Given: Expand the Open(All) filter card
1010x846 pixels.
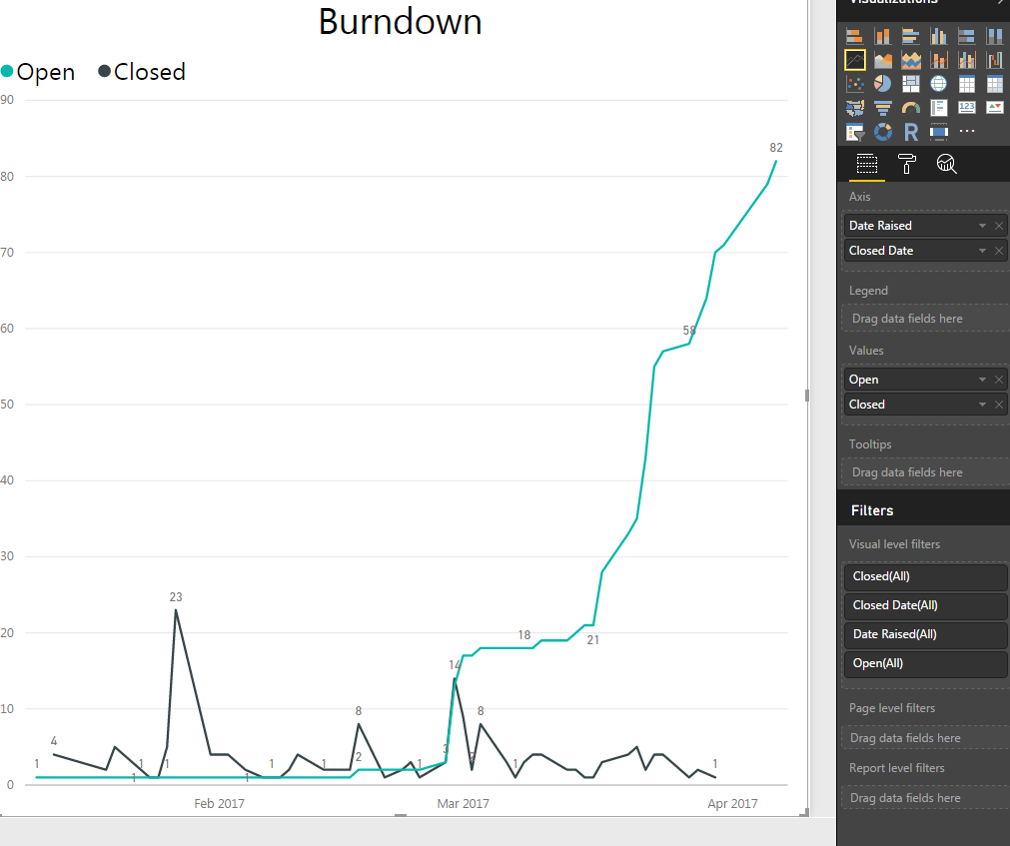Looking at the screenshot, I should pos(926,663).
